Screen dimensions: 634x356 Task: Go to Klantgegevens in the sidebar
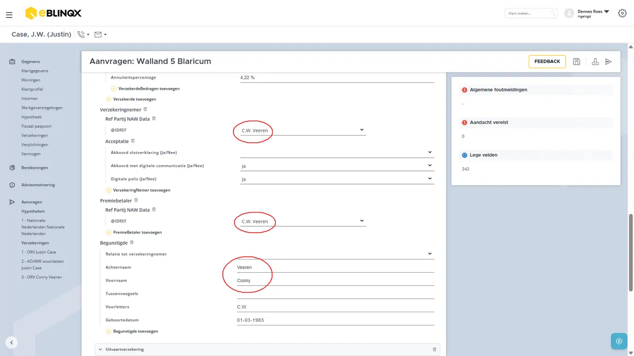[35, 71]
